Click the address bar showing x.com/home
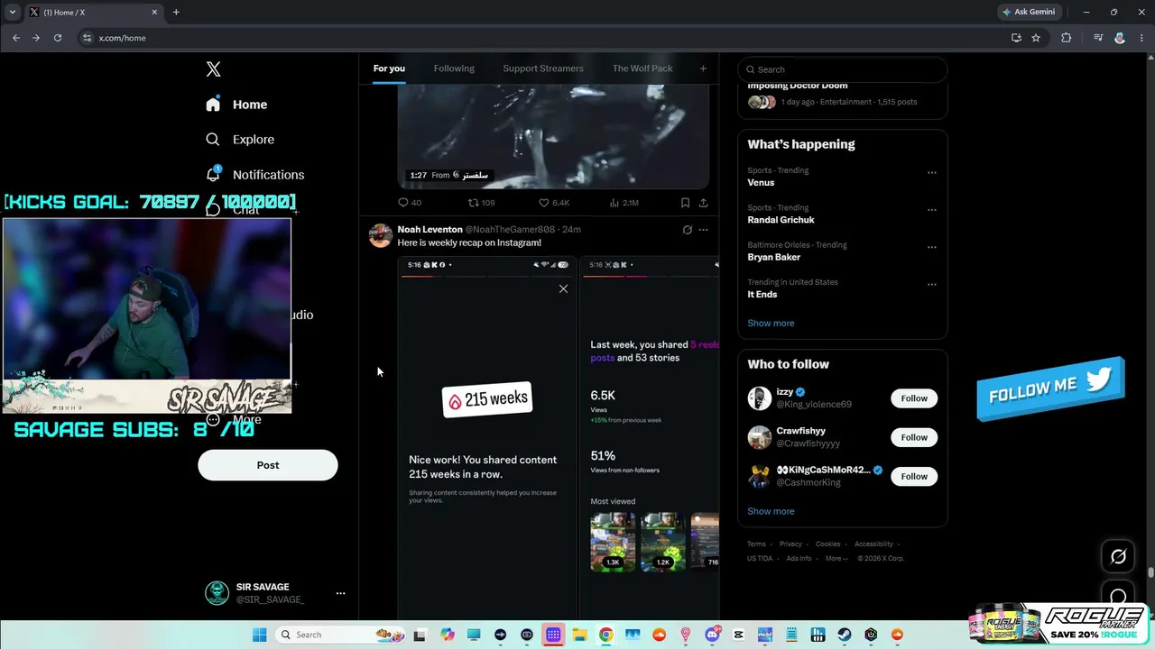The image size is (1155, 649). click(541, 38)
